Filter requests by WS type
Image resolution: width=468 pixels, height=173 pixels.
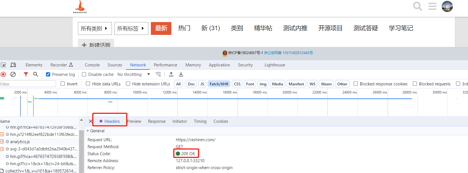(x=312, y=84)
